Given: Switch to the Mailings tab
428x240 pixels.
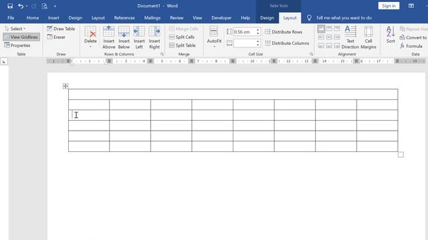Looking at the screenshot, I should (x=152, y=18).
